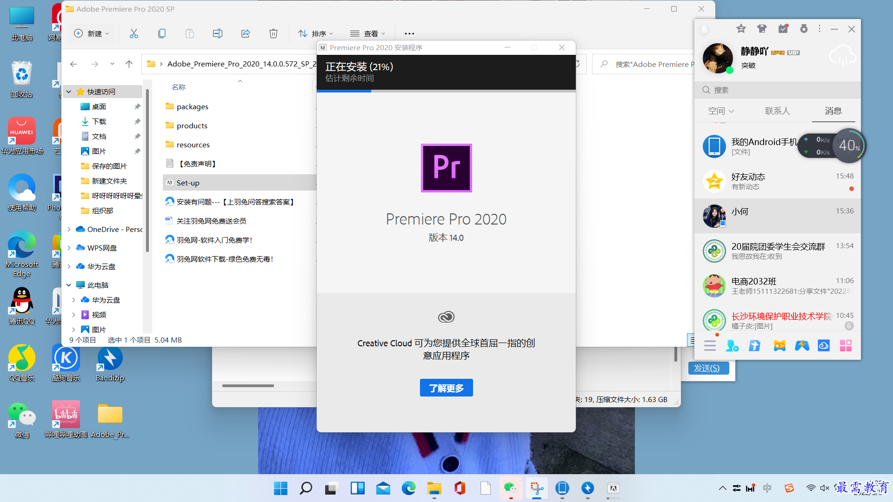Expand WPS网盘 tree node

[69, 248]
